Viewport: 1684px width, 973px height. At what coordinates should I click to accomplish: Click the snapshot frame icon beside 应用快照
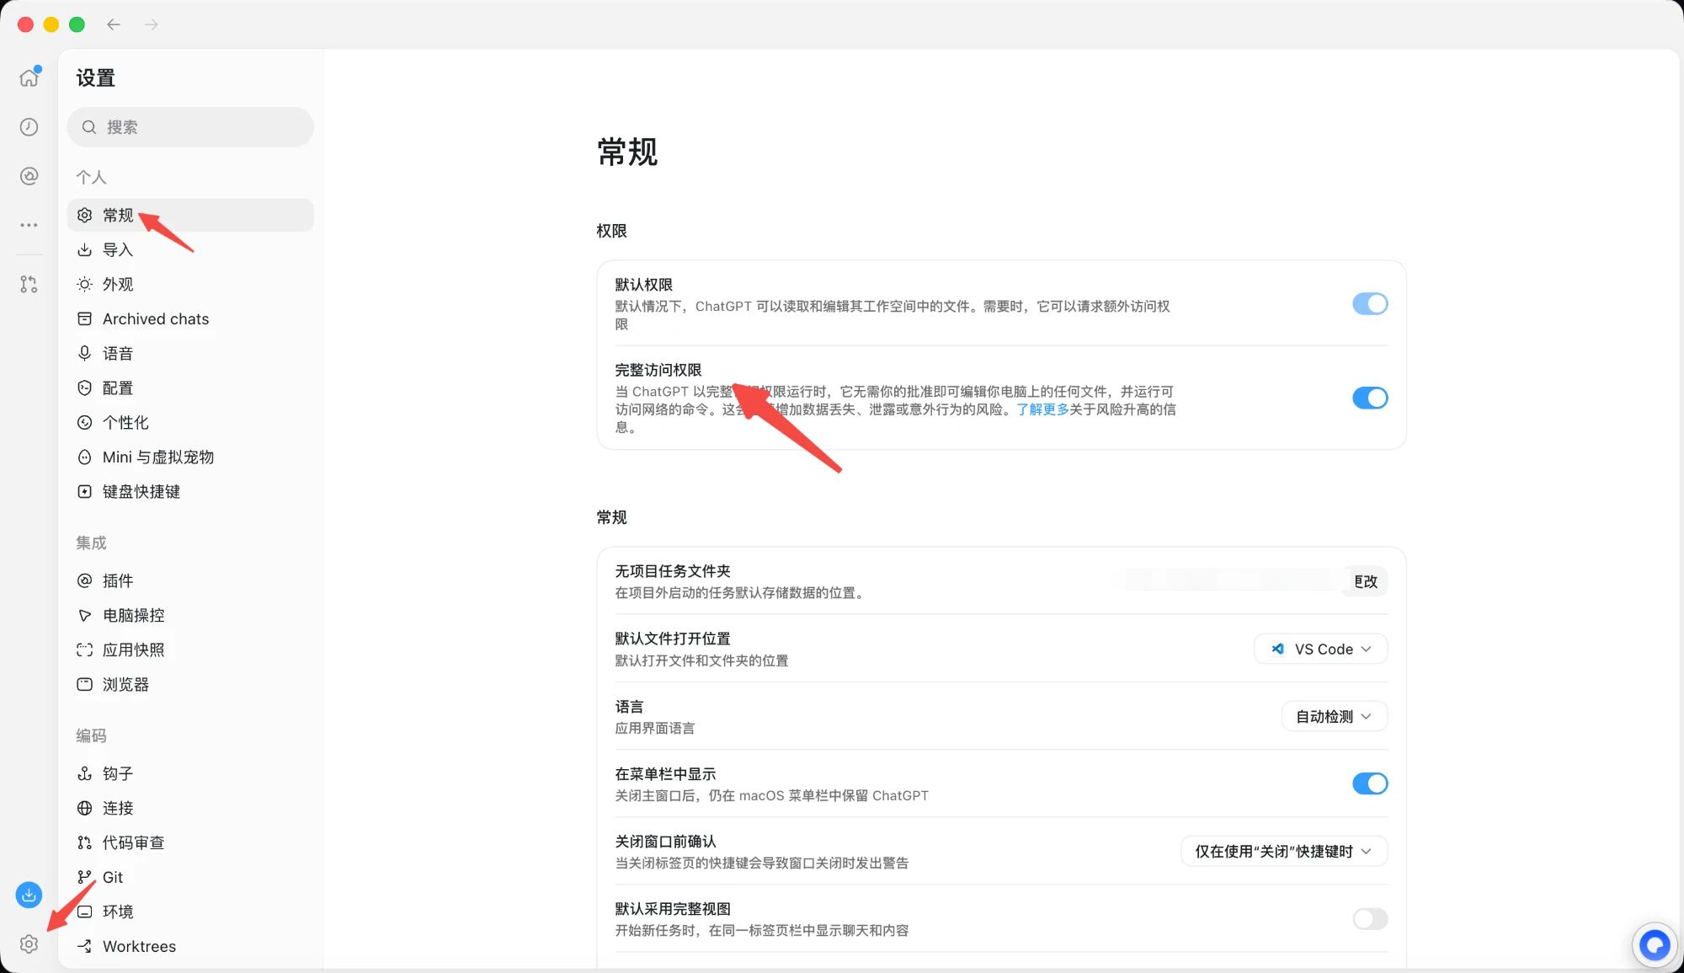(85, 650)
